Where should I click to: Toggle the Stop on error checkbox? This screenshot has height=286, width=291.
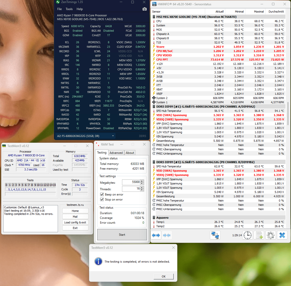coord(102,200)
